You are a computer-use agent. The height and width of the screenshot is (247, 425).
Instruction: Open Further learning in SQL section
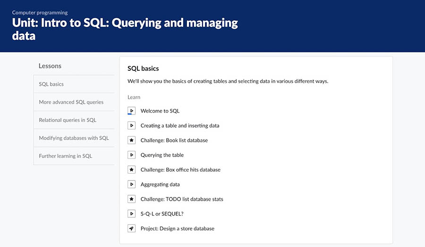tap(66, 156)
